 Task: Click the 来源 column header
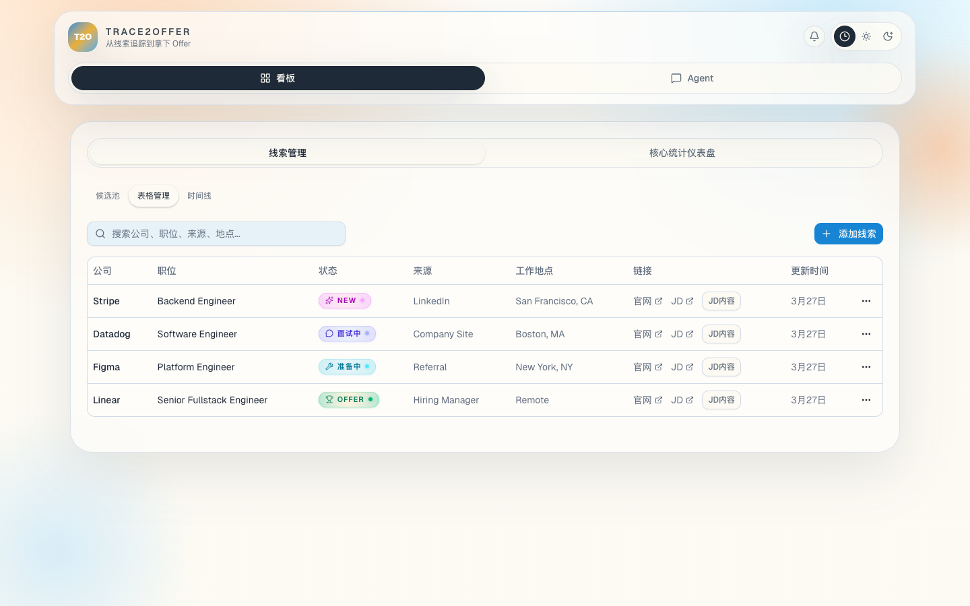pos(422,271)
